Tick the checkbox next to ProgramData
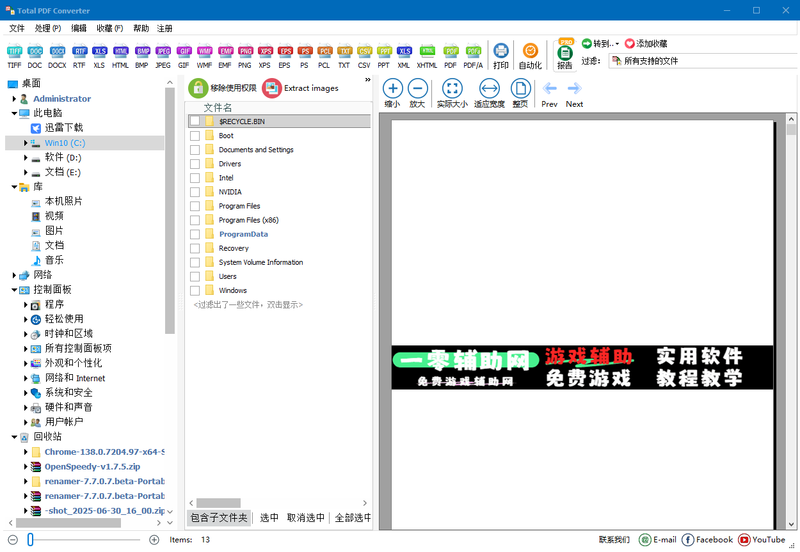This screenshot has height=552, width=800. [195, 233]
